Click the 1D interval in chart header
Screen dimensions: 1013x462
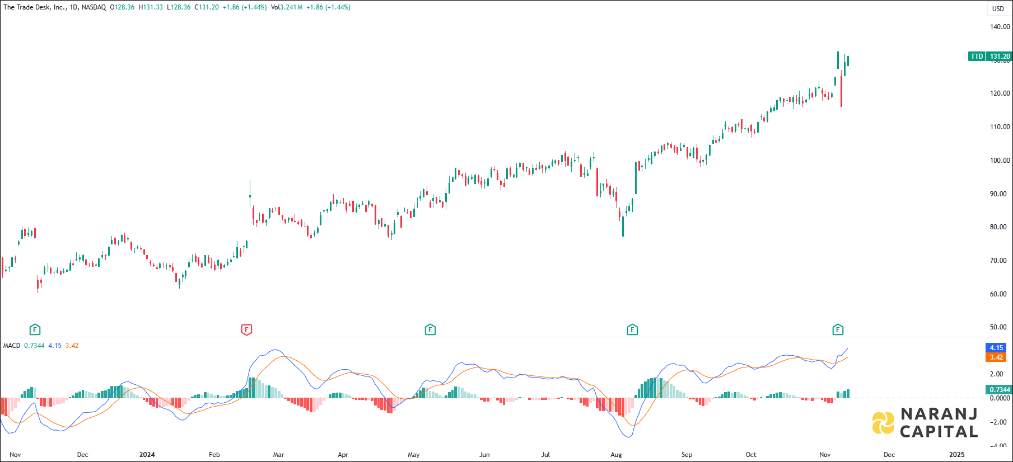74,7
